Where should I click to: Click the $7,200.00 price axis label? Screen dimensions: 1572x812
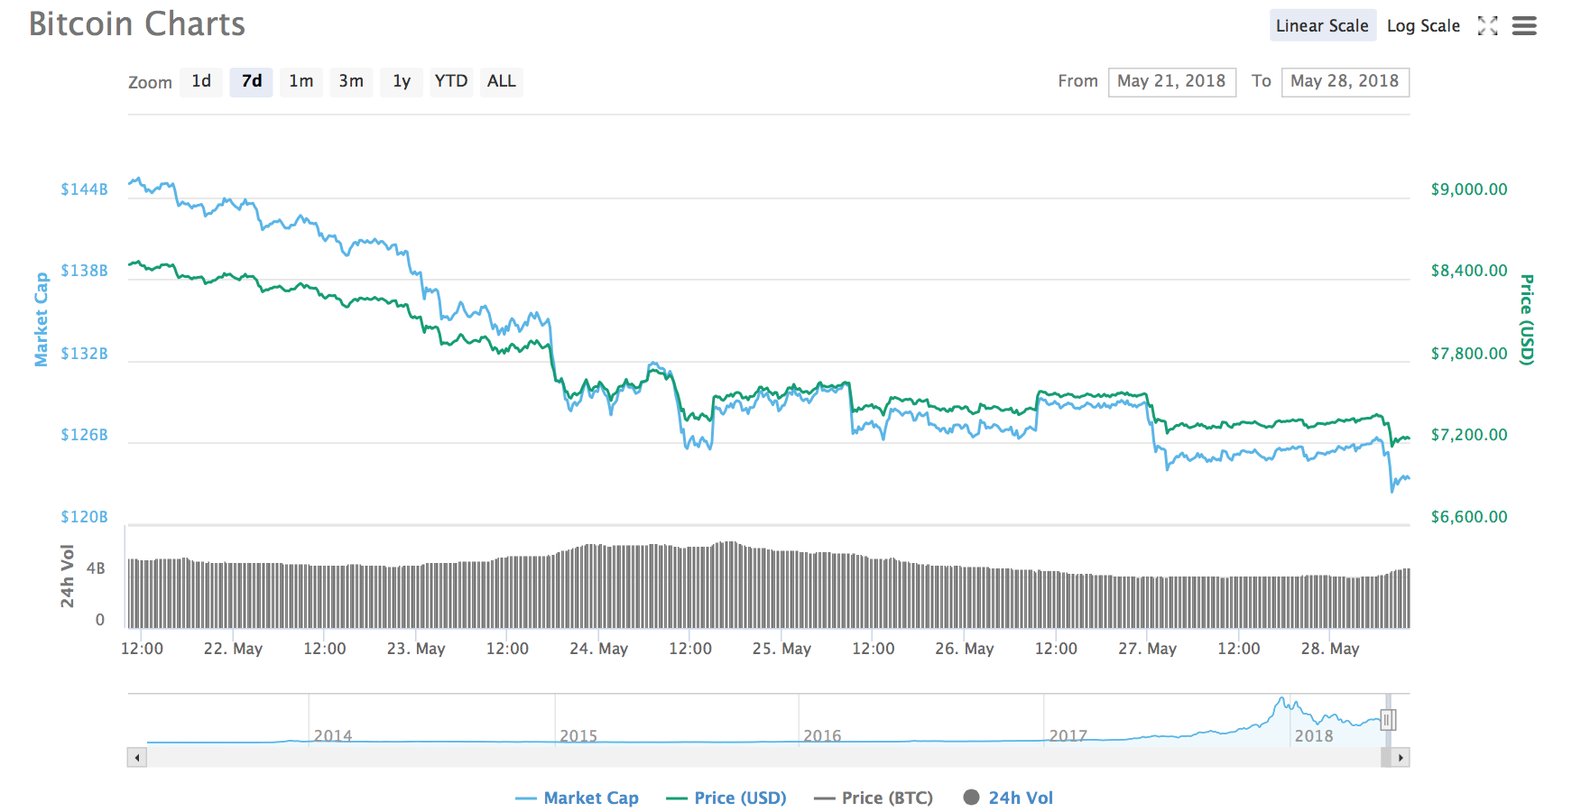tap(1469, 435)
